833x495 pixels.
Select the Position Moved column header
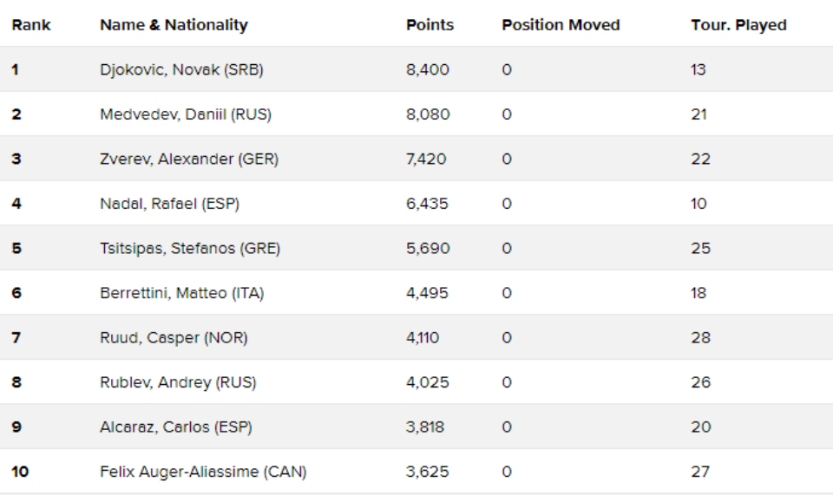coord(561,25)
